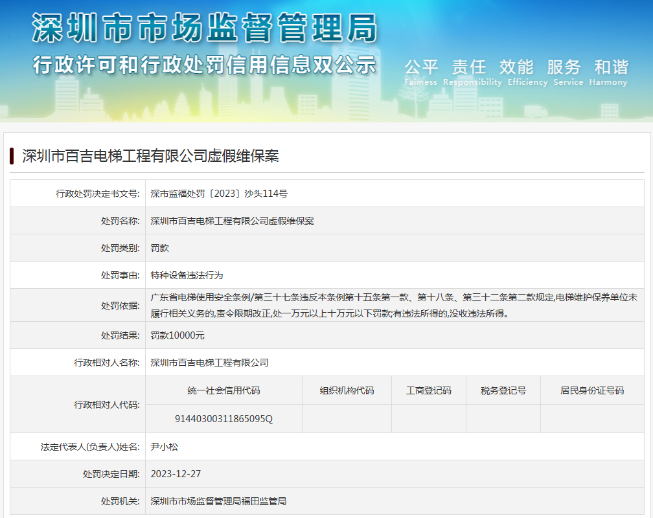
Task: Click the 行政许可和行政处罚信用信息双公示 banner subtitle
Action: 205,65
